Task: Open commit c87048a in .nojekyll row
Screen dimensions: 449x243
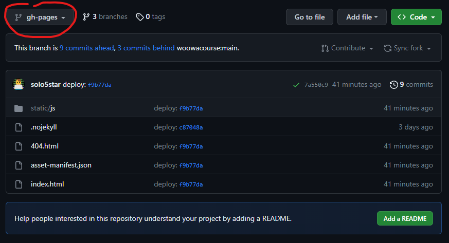Action: click(191, 127)
